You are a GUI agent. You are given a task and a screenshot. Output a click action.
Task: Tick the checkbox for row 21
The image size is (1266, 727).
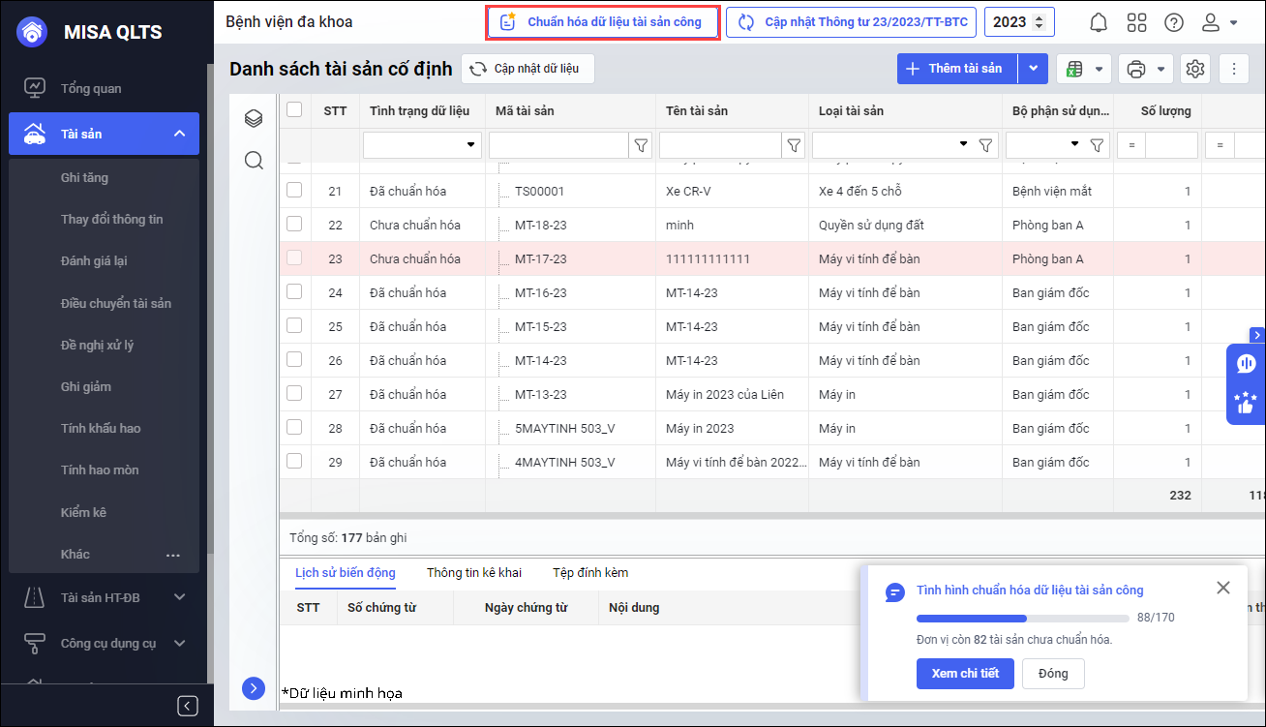294,191
